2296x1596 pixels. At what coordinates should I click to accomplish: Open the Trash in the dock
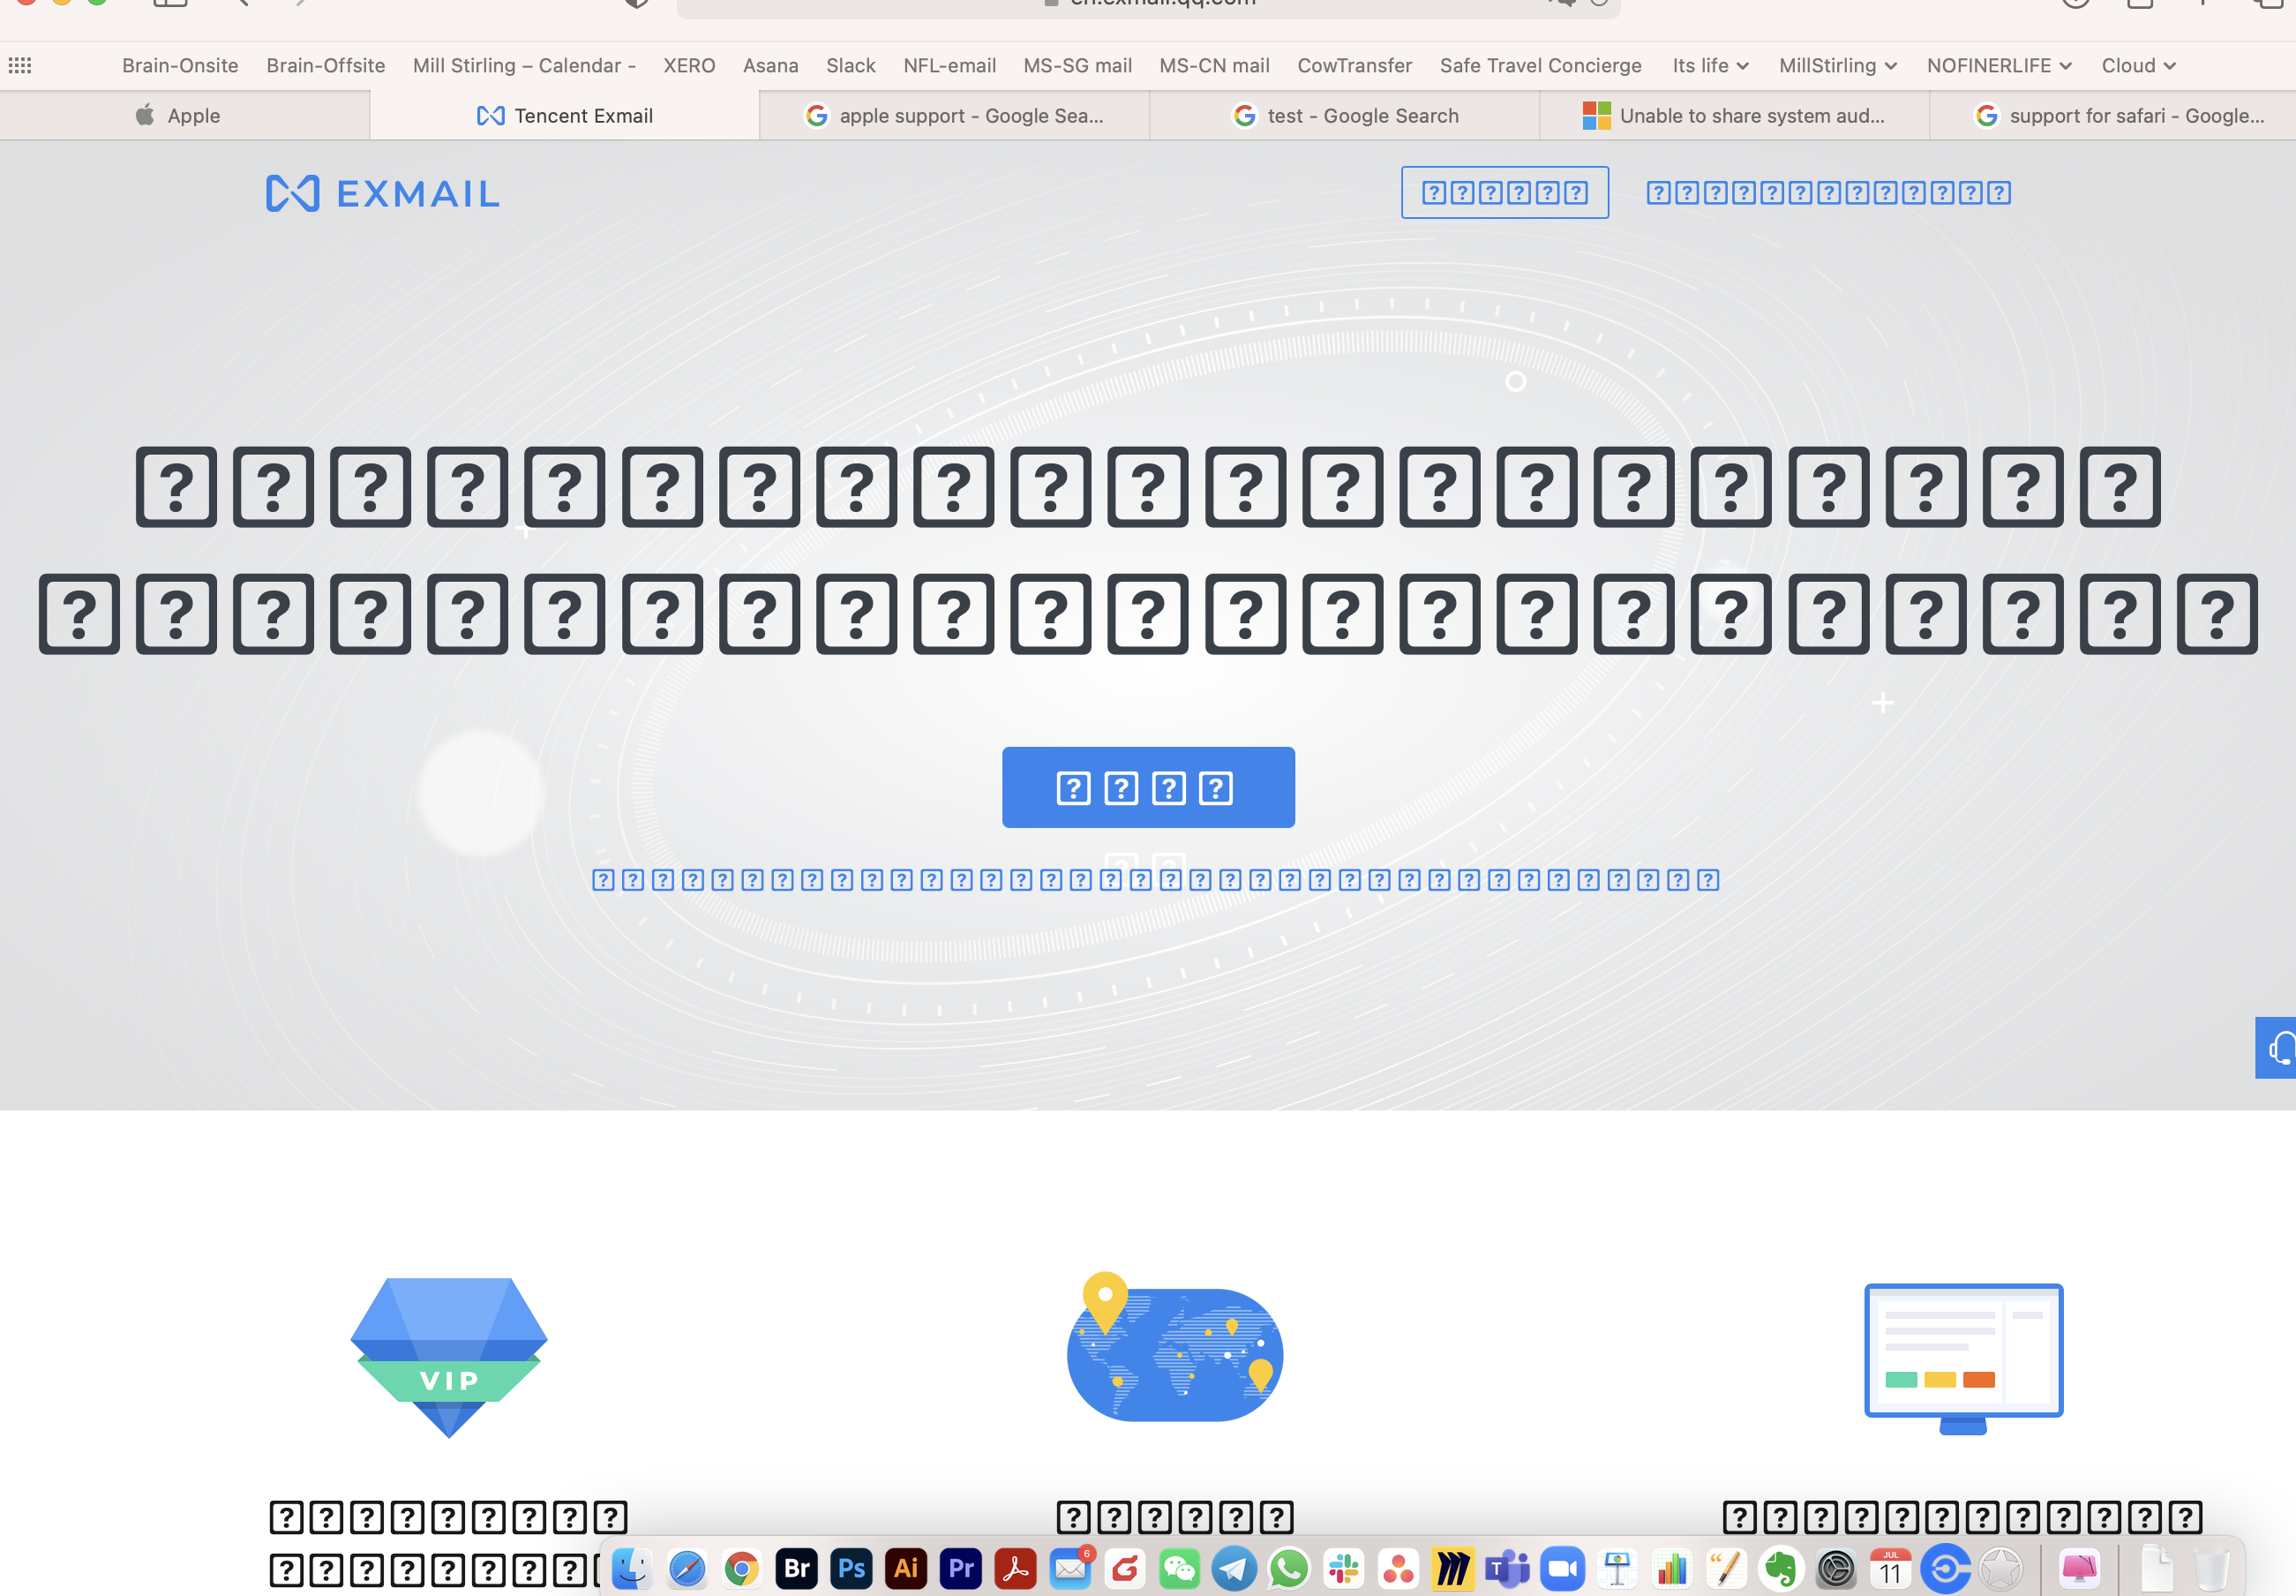(2212, 1568)
